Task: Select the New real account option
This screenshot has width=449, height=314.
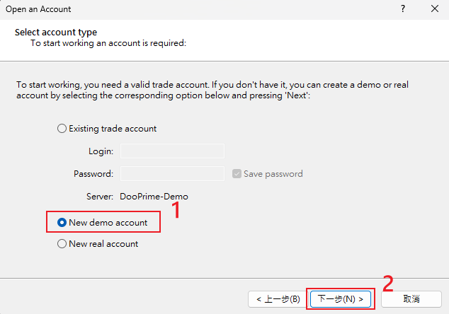Action: (61, 244)
